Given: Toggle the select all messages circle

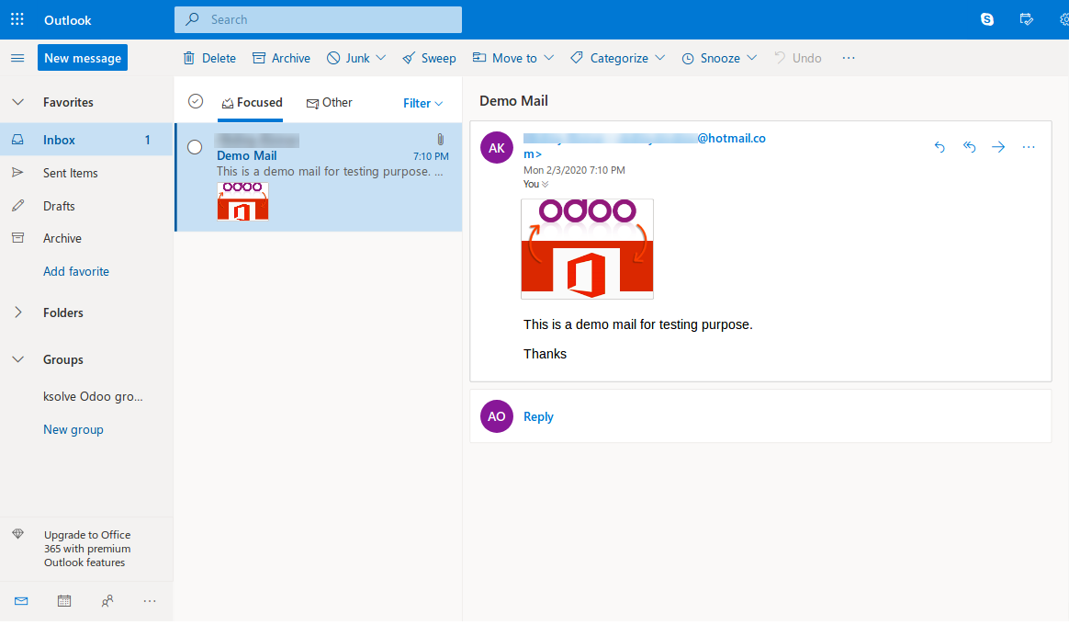Looking at the screenshot, I should [x=196, y=102].
